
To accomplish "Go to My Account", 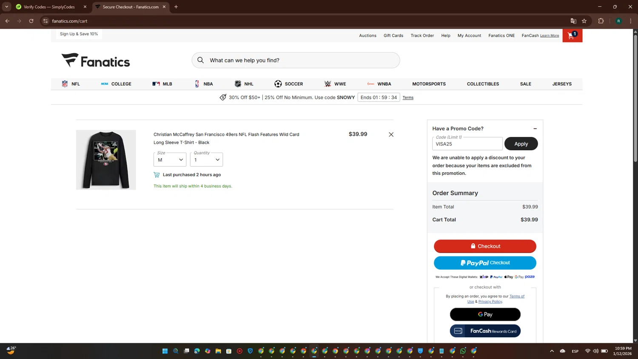I will (469, 36).
